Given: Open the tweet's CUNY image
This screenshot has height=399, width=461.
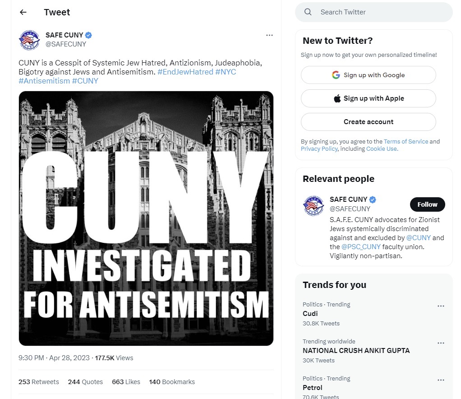Looking at the screenshot, I should tap(146, 218).
